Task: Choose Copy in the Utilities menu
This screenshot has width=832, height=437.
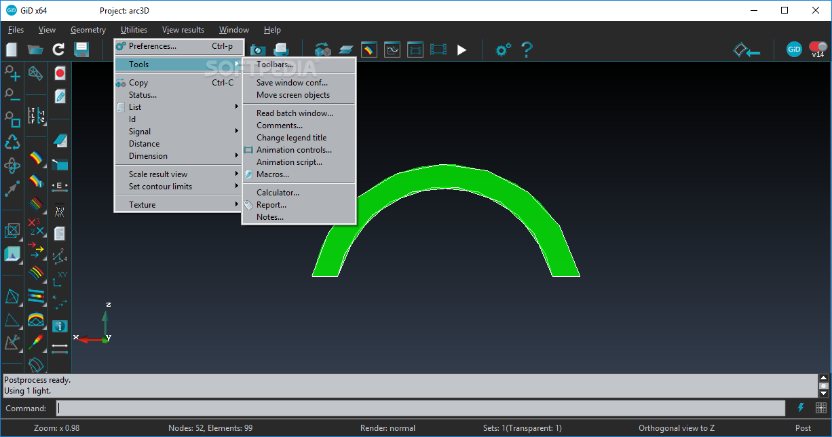Action: click(x=178, y=83)
